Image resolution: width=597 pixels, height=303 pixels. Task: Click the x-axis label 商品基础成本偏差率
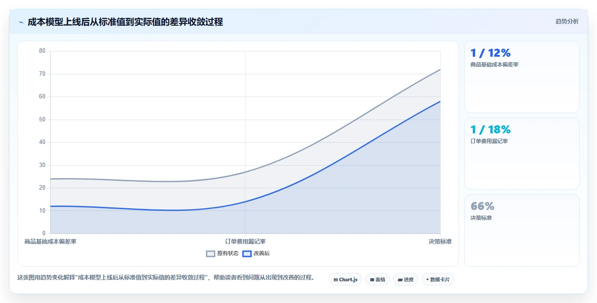point(50,241)
